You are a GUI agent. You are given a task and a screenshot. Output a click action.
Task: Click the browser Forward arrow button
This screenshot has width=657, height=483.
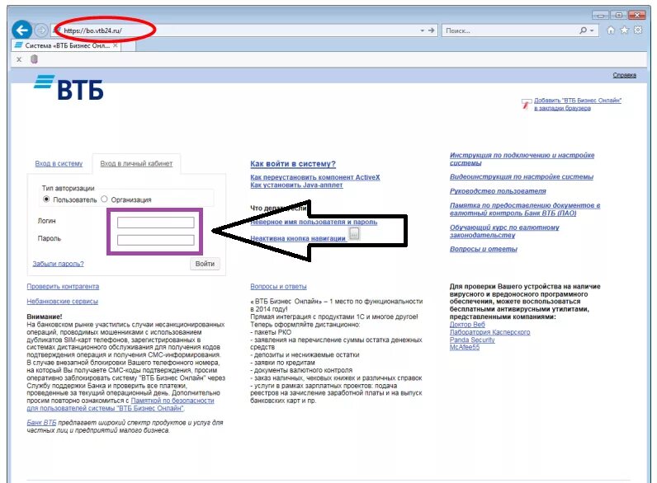41,30
